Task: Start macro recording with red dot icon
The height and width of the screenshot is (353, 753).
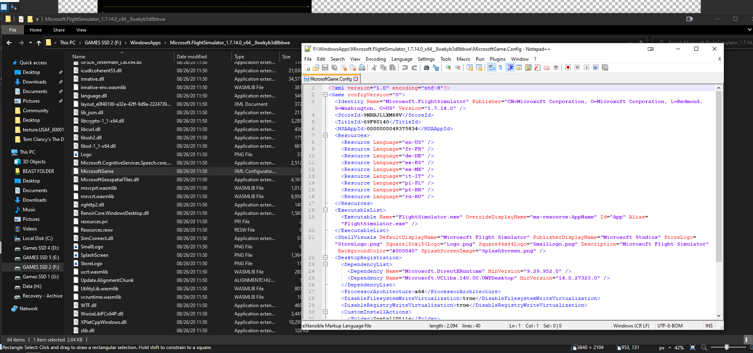Action: click(568, 67)
